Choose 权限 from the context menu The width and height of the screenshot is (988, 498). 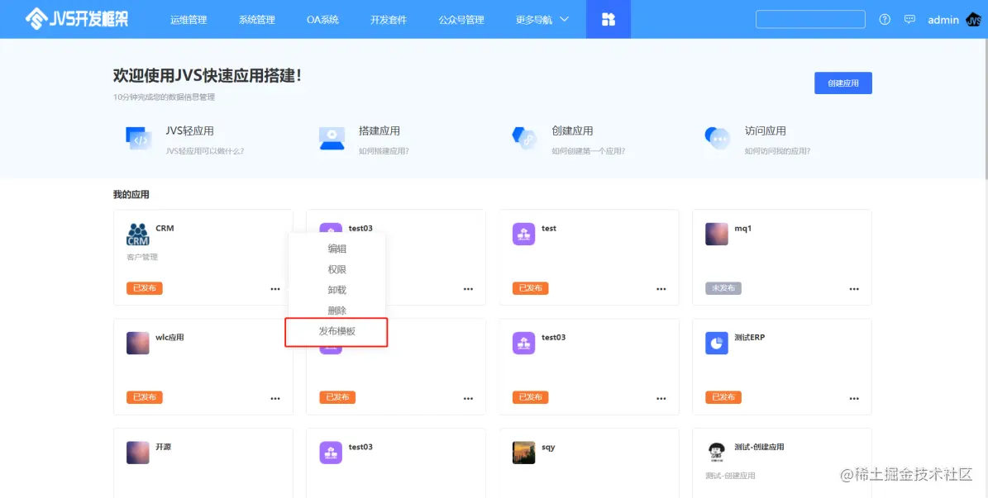337,269
